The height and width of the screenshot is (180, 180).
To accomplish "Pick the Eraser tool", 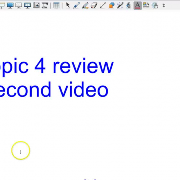I will click(x=94, y=5).
